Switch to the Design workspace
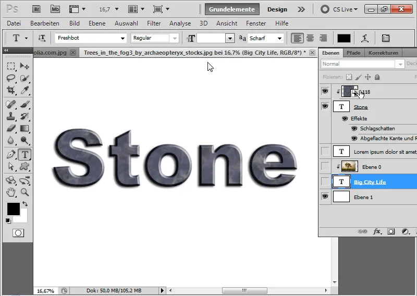The width and height of the screenshot is (417, 296). point(277,9)
